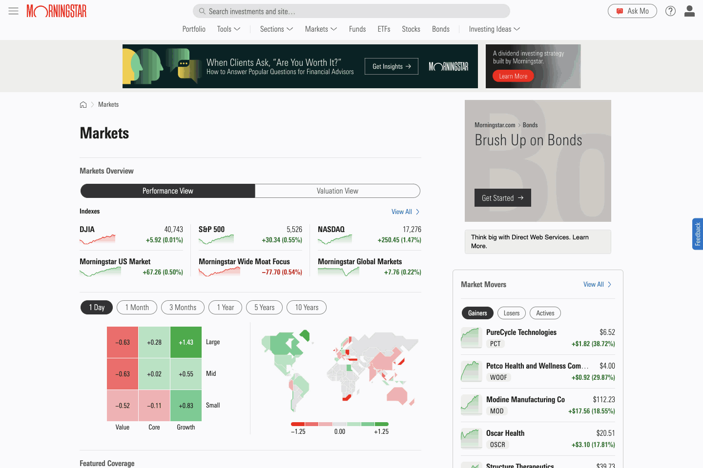This screenshot has width=703, height=468.
Task: Open PureCycle Technologies chart thumbnail
Action: tap(472, 338)
